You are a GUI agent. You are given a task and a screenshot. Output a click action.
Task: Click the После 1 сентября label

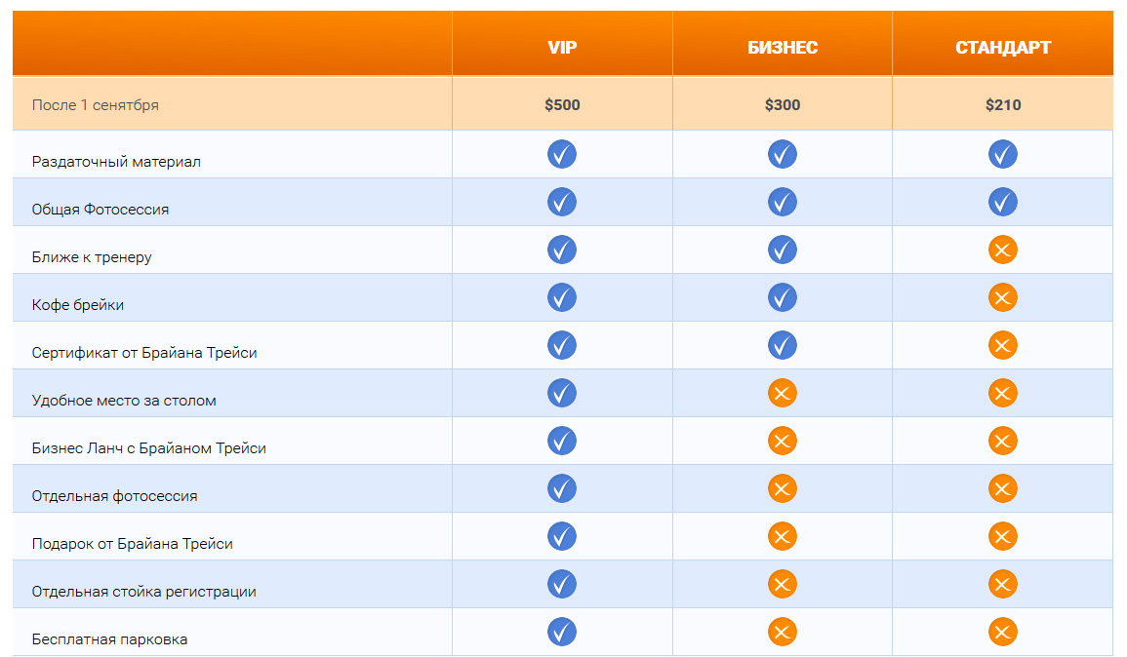[x=96, y=104]
